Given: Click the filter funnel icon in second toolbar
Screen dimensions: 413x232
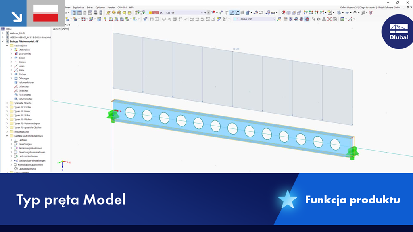Looking at the screenshot, I should 145,19.
